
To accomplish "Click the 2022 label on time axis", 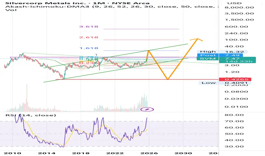I will 115,153.
